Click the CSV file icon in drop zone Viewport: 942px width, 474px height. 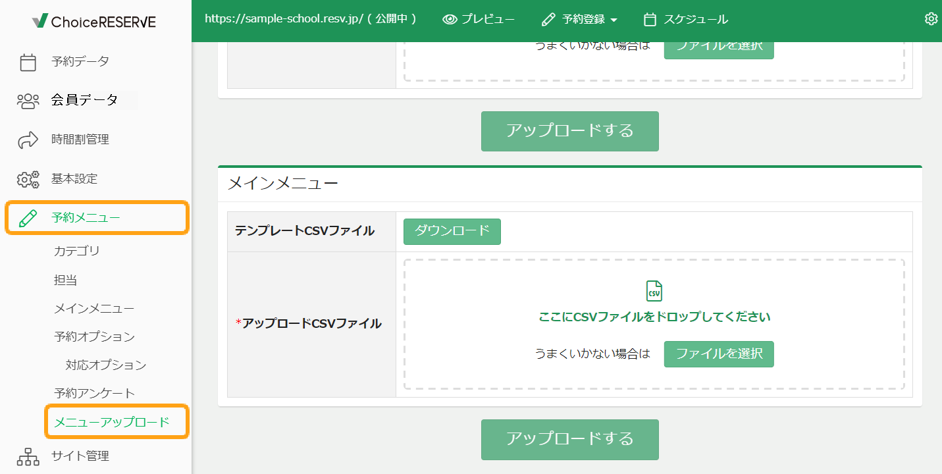coord(654,290)
